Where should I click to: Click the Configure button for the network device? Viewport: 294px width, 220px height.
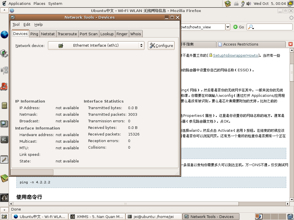[161, 46]
